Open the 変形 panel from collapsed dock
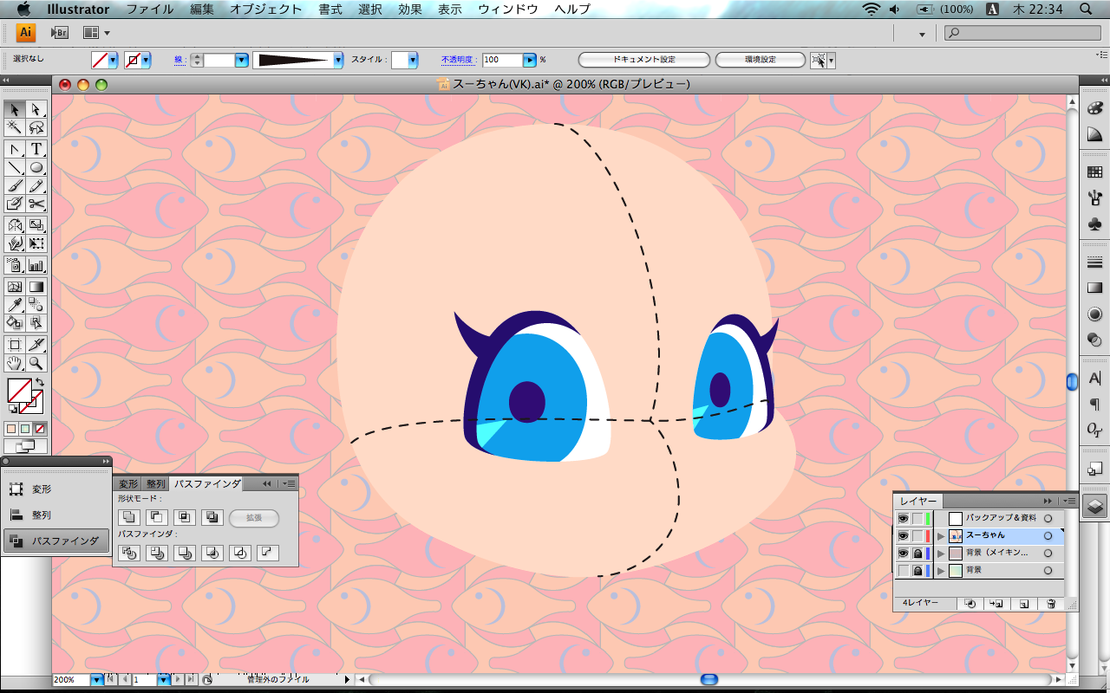This screenshot has width=1110, height=693. 55,489
